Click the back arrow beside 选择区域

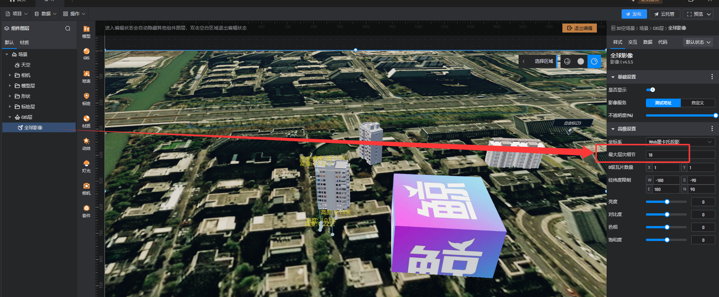pos(523,61)
